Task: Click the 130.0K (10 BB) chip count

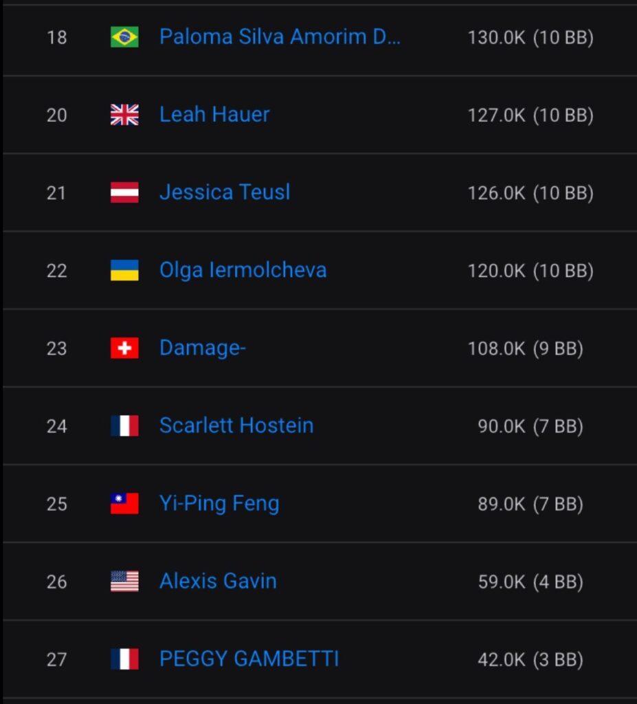Action: 530,37
